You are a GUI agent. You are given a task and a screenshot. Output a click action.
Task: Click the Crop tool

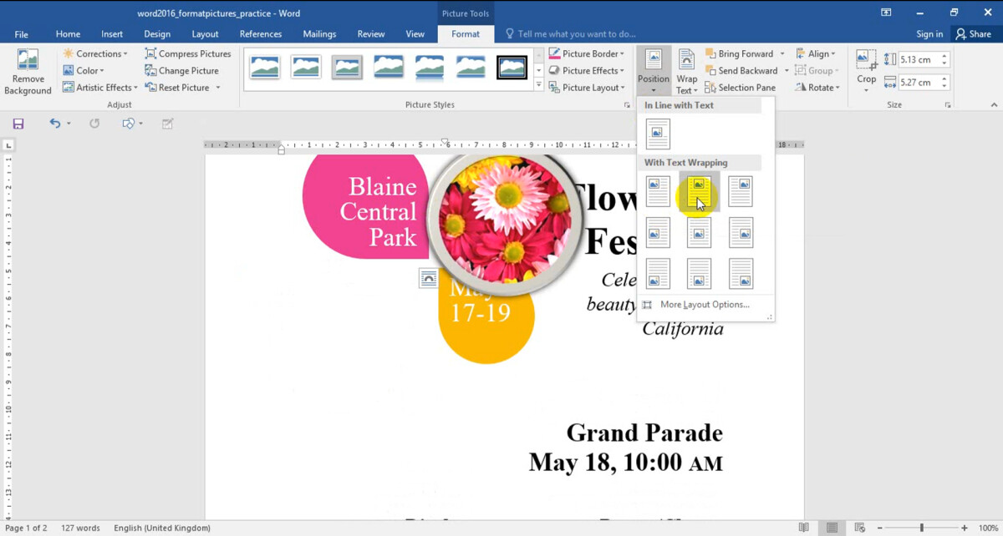click(x=867, y=70)
